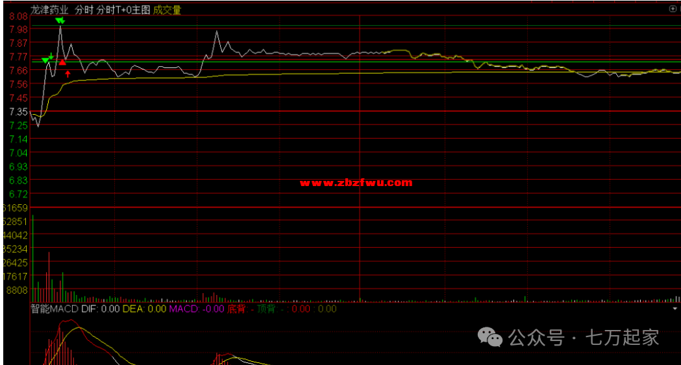Click the green 7.14 price axis label

point(19,139)
